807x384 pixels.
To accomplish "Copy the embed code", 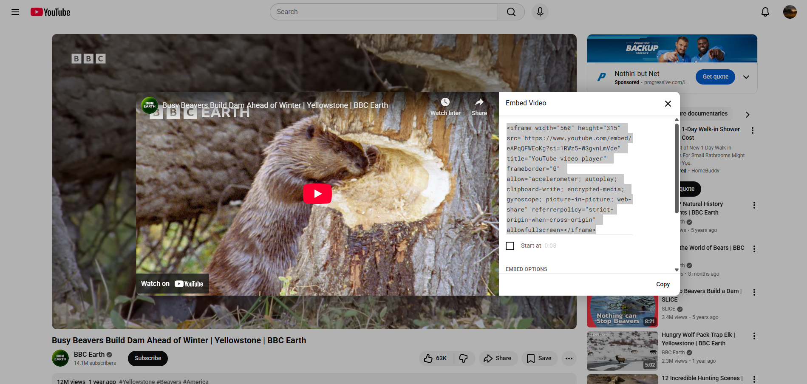I will coord(663,284).
